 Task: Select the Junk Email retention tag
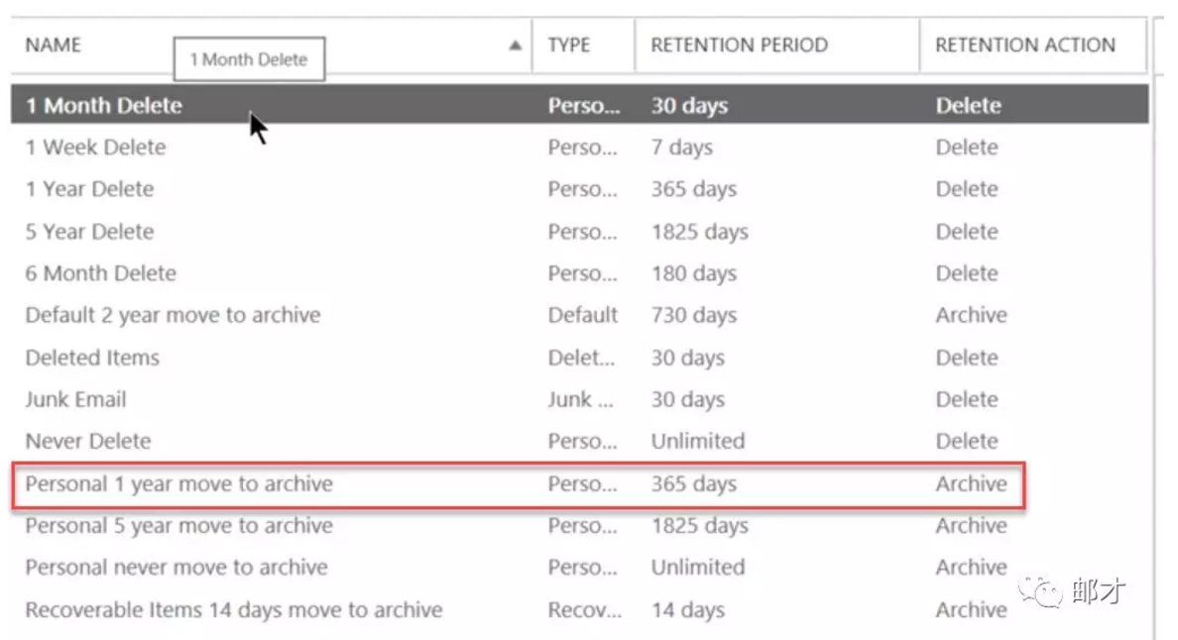[x=76, y=399]
